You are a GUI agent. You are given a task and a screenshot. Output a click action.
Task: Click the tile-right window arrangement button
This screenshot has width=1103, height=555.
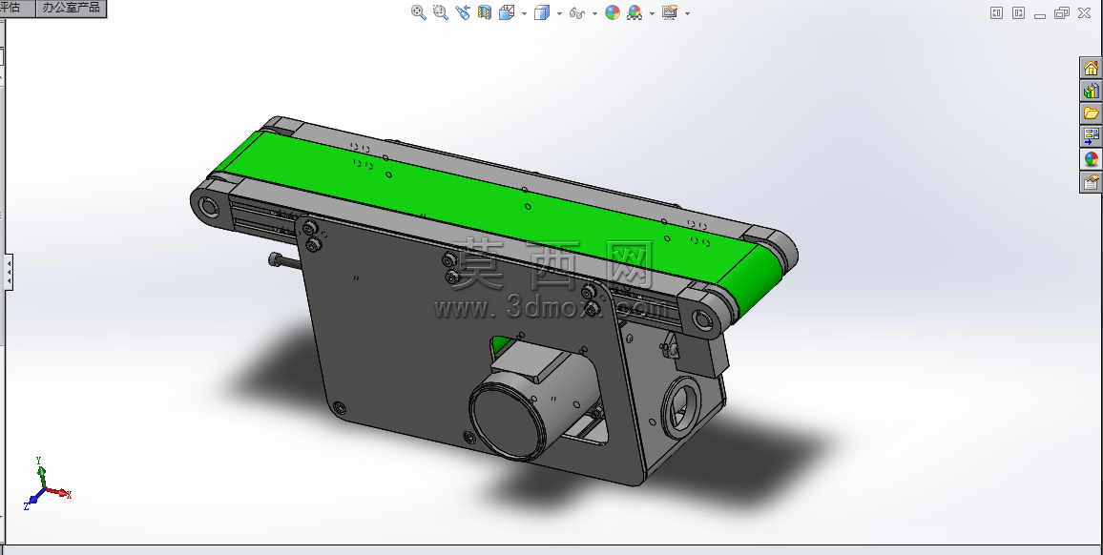(x=1018, y=12)
